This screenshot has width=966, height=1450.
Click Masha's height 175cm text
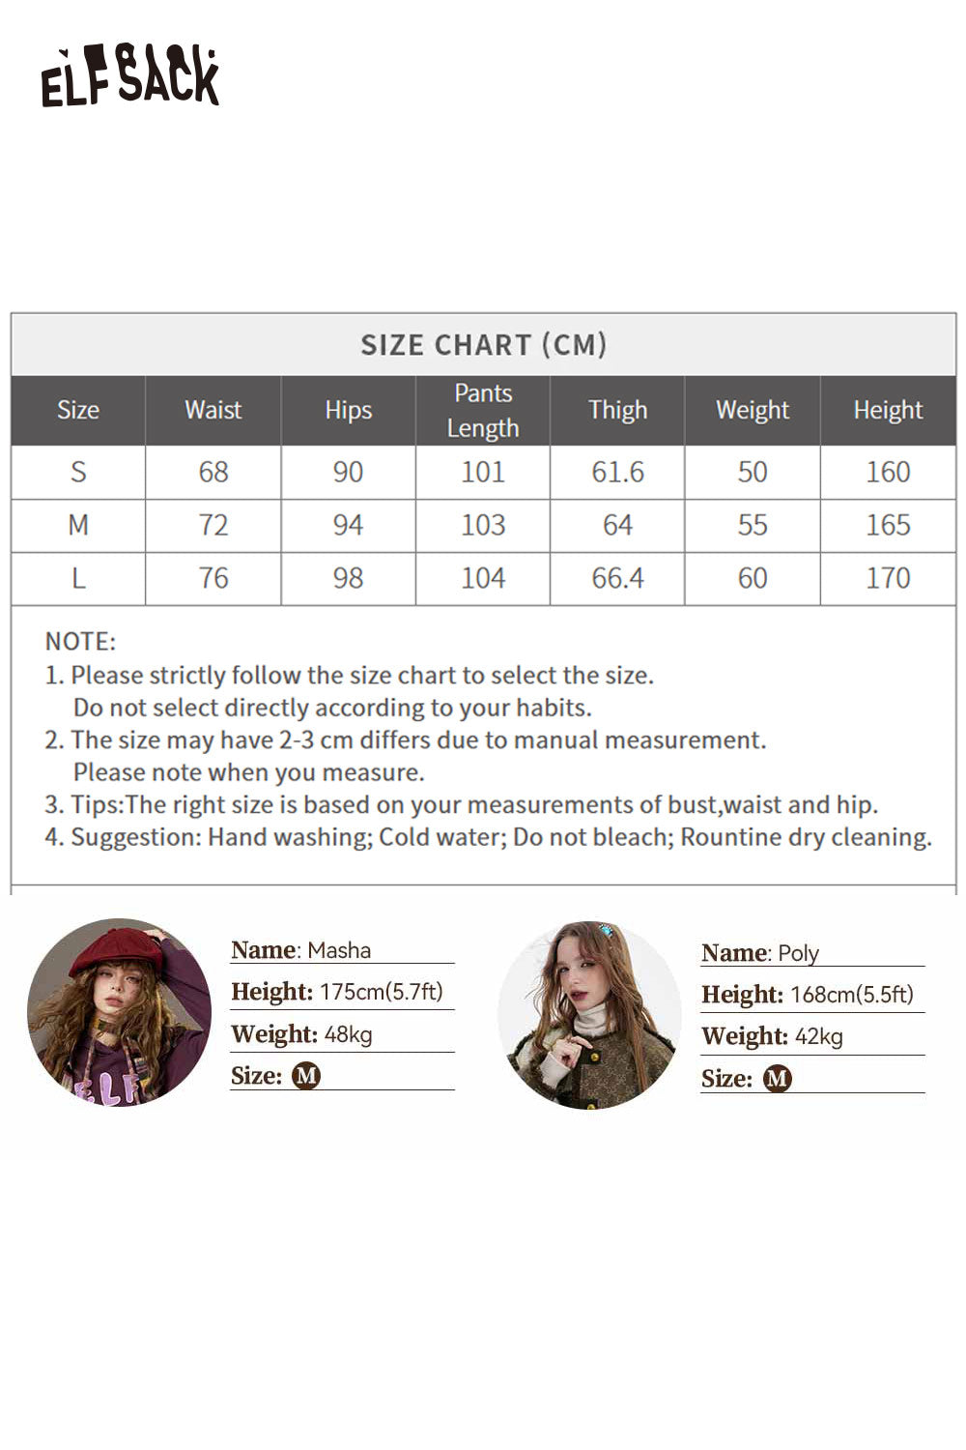[x=381, y=992]
